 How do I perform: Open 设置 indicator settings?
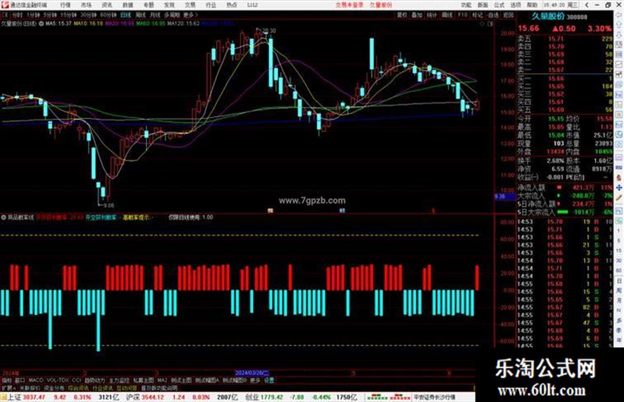pyautogui.click(x=269, y=380)
